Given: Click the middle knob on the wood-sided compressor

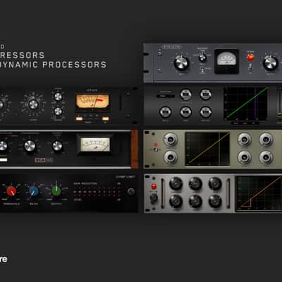Looking at the screenshot, I should click(x=30, y=146).
